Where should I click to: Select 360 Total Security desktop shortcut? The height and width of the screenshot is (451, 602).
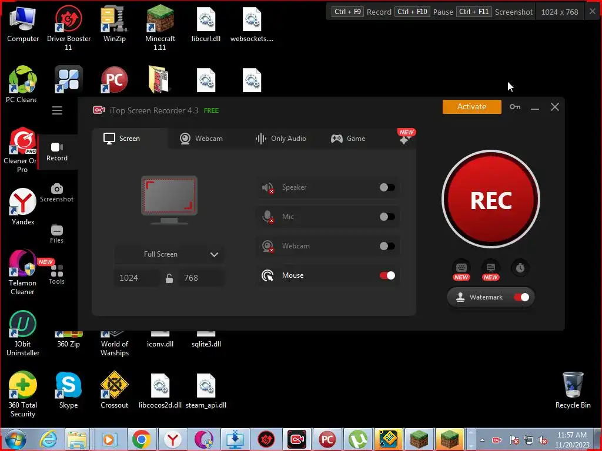pyautogui.click(x=23, y=394)
